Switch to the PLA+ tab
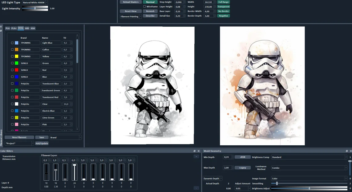Viewport: 352px width, 192px height. [x=14, y=28]
